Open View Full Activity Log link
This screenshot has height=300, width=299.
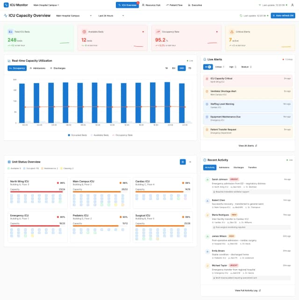(x=247, y=290)
